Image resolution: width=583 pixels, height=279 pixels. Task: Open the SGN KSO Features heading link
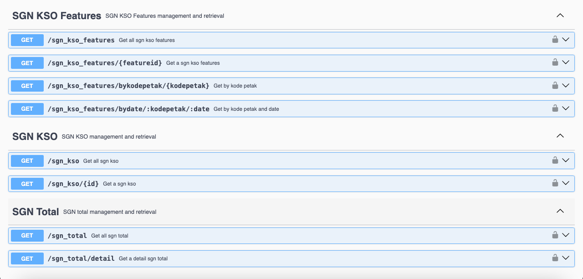[56, 16]
